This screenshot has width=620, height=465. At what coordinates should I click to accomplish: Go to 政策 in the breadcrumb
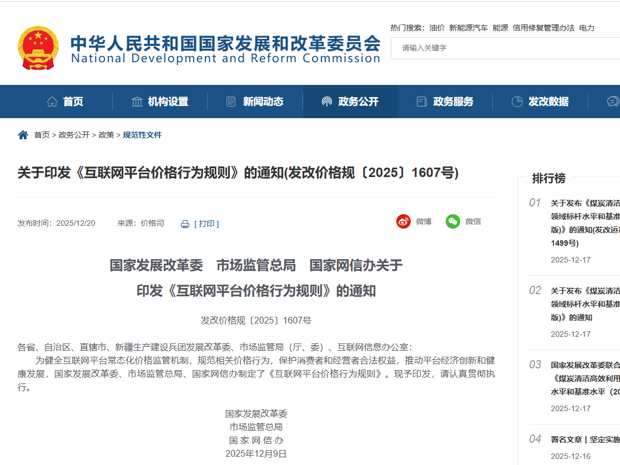(x=106, y=135)
